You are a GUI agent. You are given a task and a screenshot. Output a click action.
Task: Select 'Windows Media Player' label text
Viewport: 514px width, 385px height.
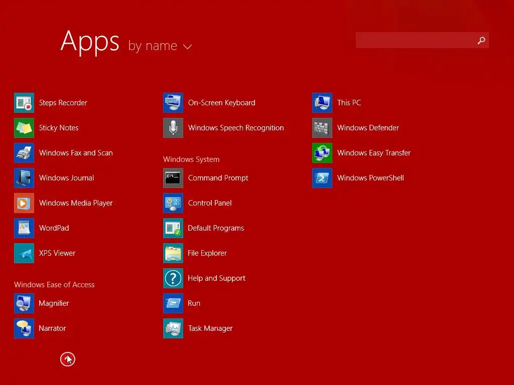pyautogui.click(x=76, y=203)
